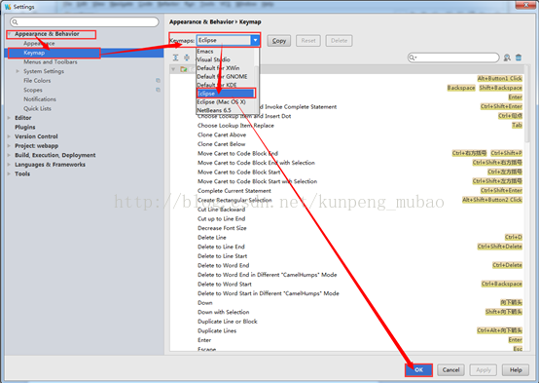Viewport: 540px width, 383px height.
Task: Select Cut up to Line End action
Action: [222, 218]
